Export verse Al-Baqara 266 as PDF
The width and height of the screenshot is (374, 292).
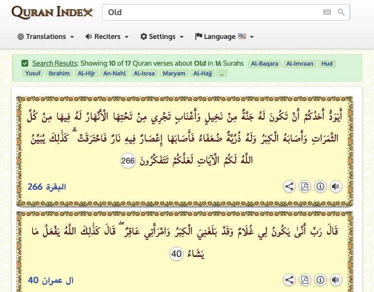click(x=304, y=186)
